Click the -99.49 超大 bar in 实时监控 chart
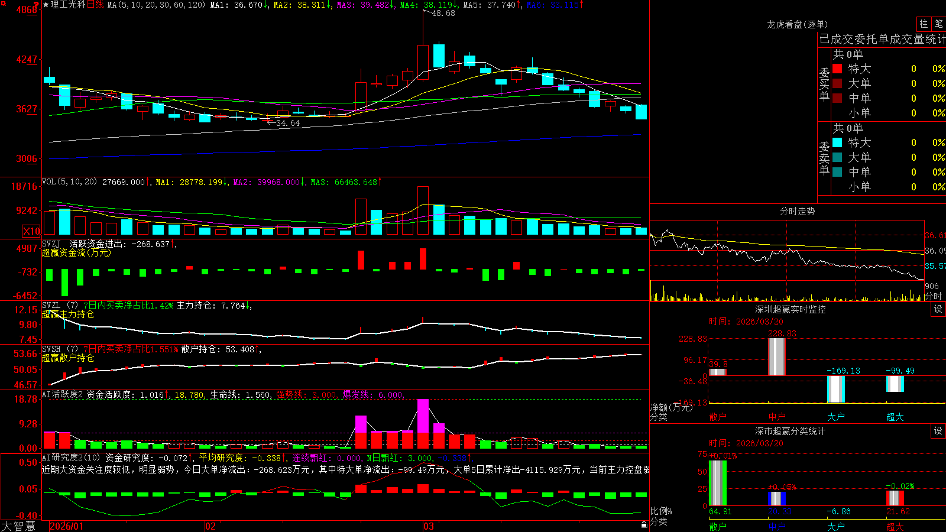The height and width of the screenshot is (532, 946). click(895, 384)
